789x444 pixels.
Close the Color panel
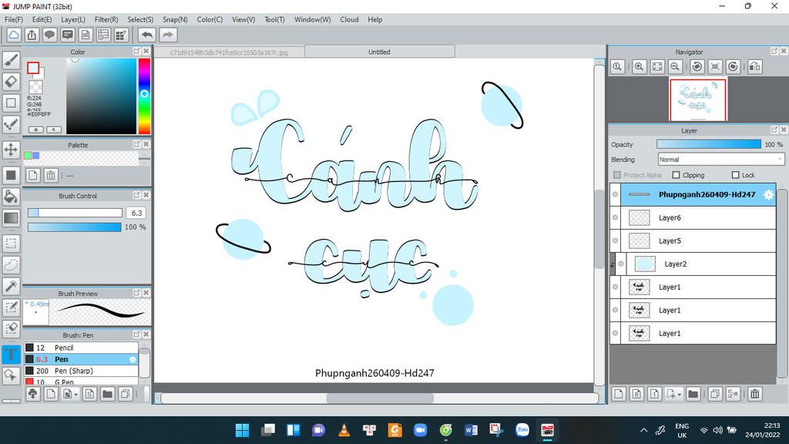146,52
